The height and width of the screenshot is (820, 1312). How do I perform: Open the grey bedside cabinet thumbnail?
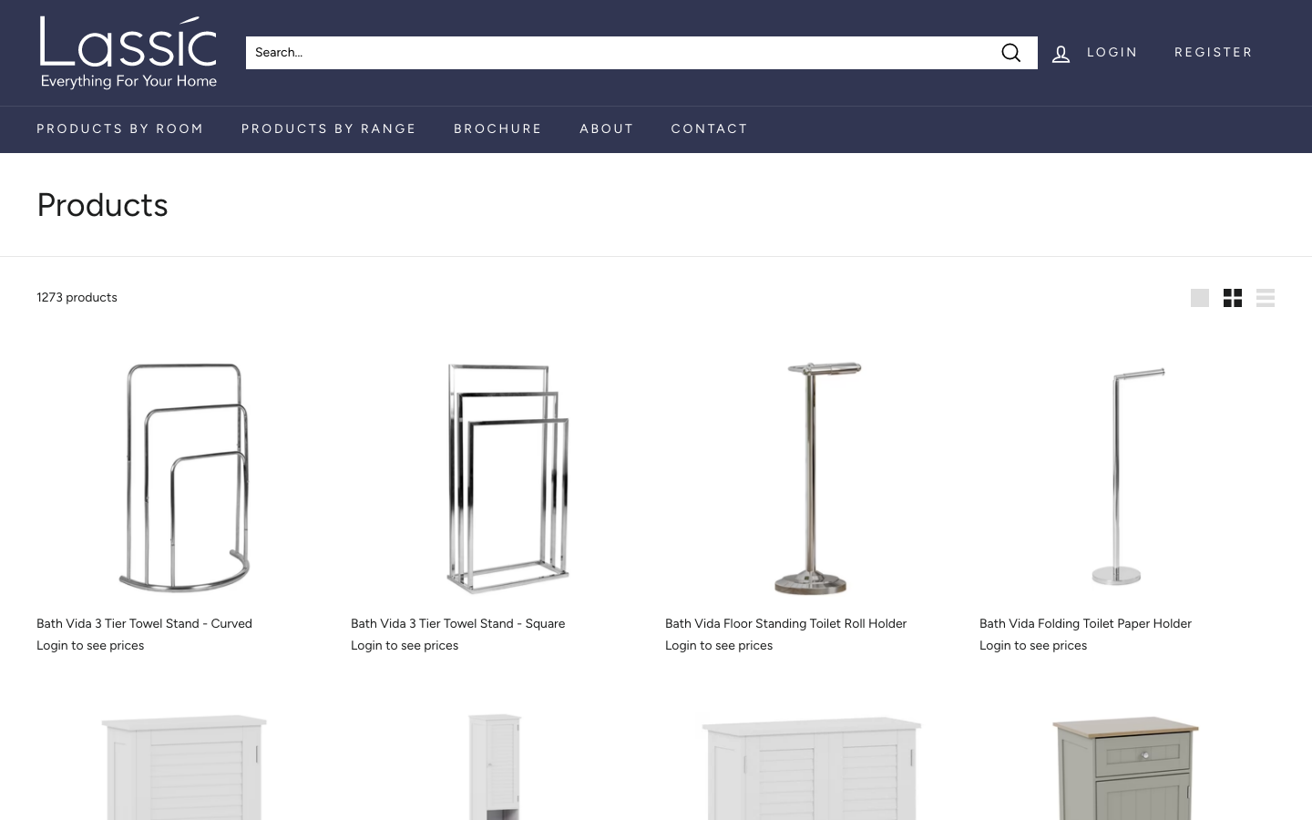click(1126, 767)
